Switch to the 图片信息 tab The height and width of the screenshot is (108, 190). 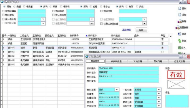(158, 62)
